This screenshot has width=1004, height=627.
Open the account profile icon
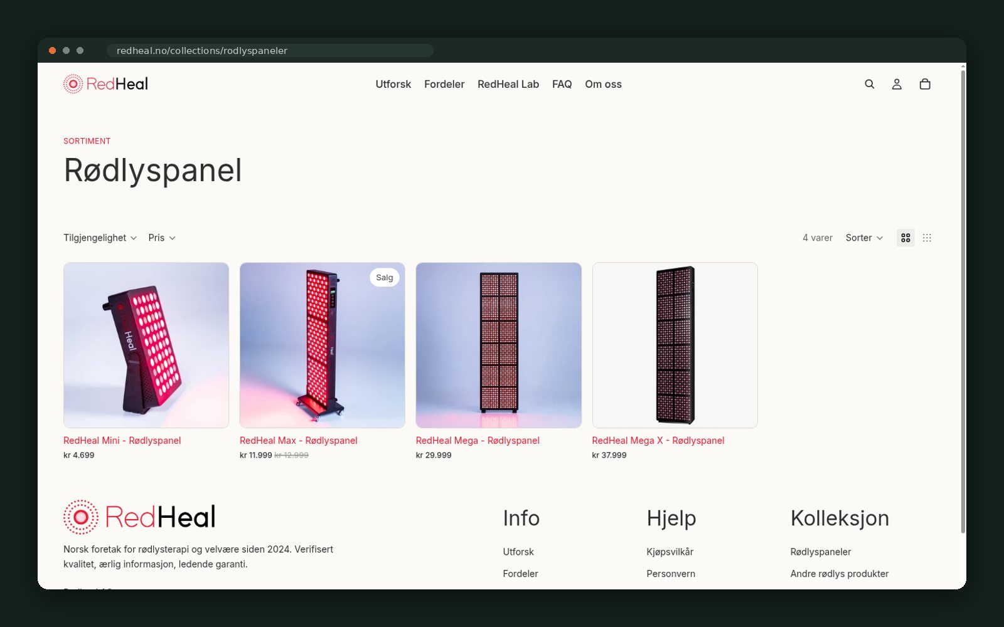(897, 84)
